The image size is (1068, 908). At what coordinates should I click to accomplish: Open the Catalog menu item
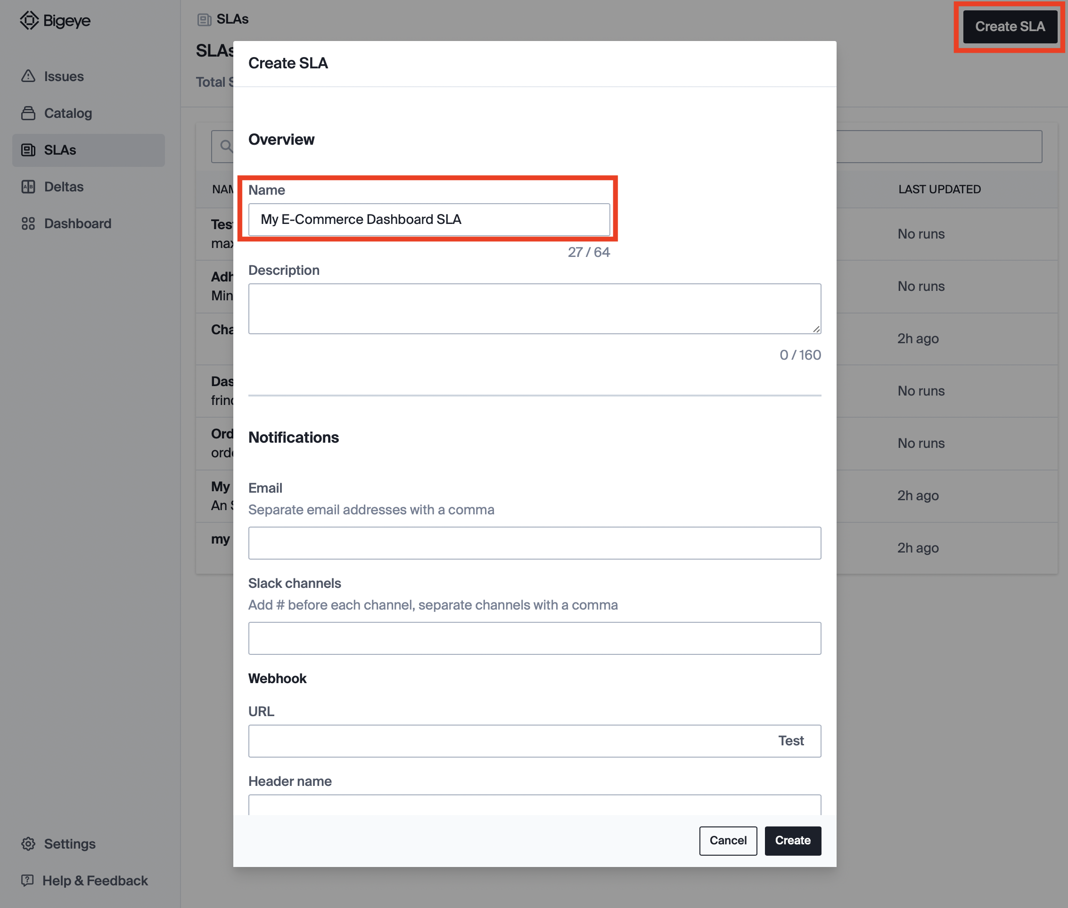[x=68, y=113]
